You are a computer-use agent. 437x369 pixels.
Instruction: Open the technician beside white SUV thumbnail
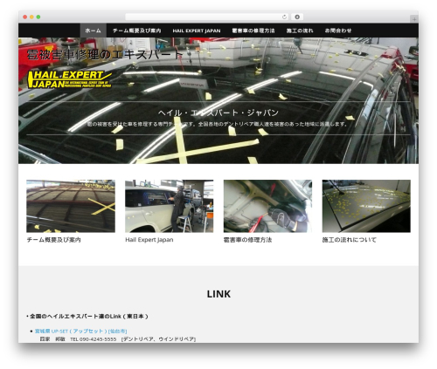[170, 206]
